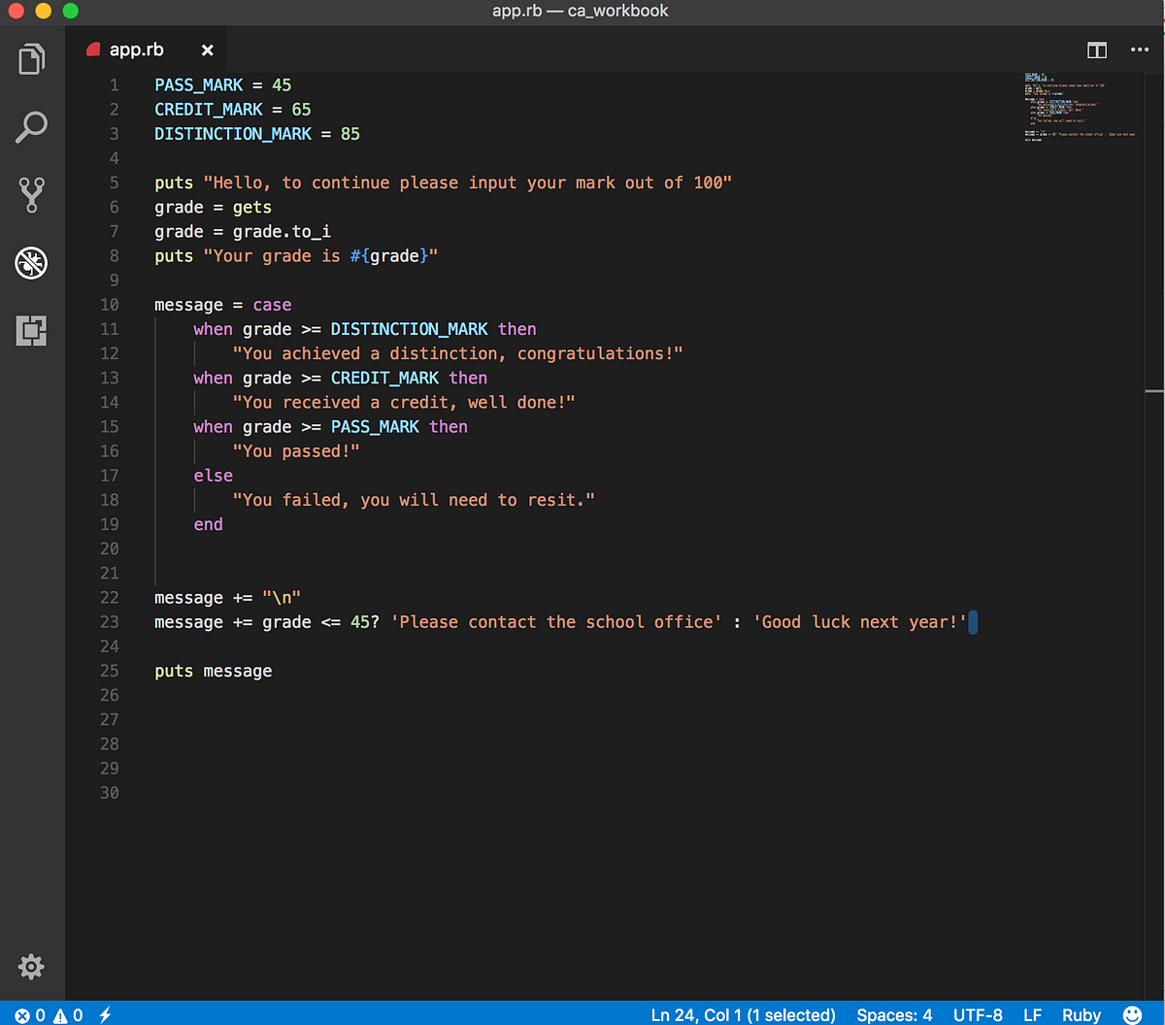Open Go to Line from Ln 24, Col 1
Image resolution: width=1165 pixels, height=1025 pixels.
[744, 1014]
